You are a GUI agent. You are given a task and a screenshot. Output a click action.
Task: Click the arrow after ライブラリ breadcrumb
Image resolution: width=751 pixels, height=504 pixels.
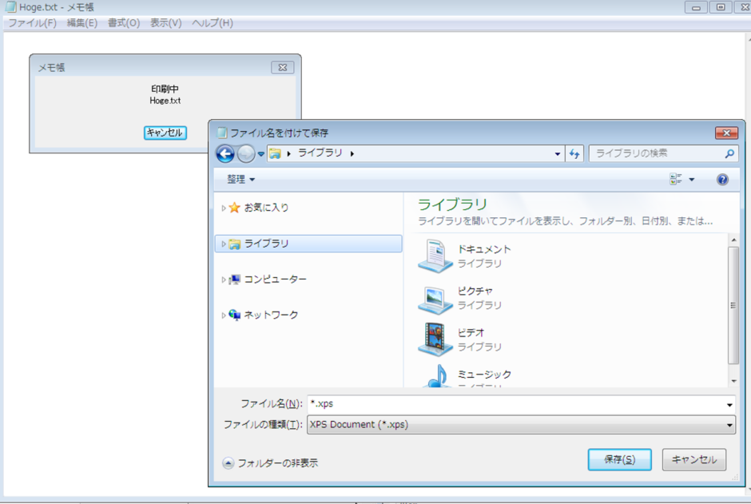[x=352, y=153]
